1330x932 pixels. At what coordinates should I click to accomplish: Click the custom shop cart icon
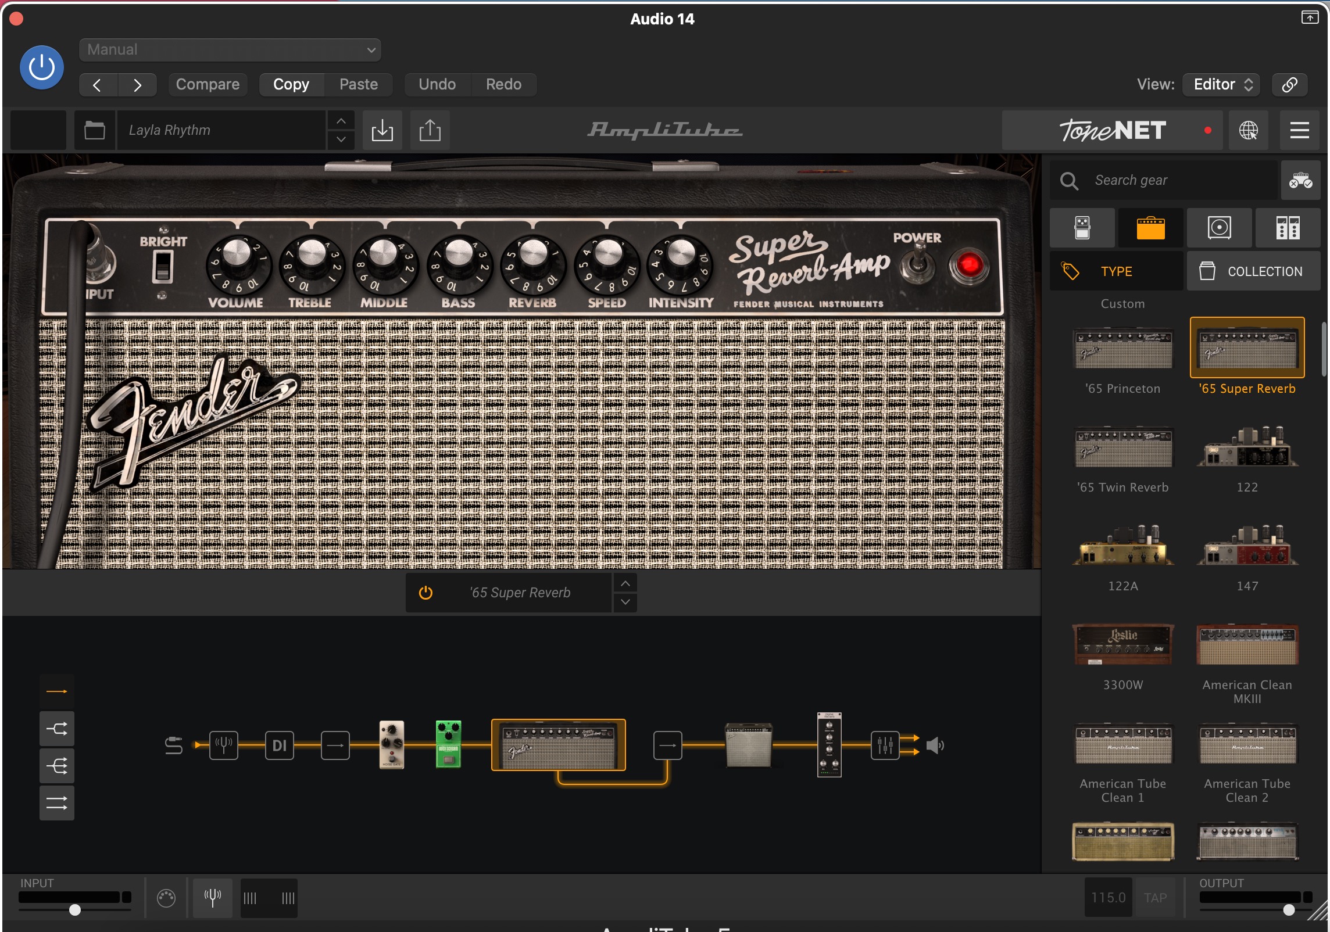tap(1301, 181)
